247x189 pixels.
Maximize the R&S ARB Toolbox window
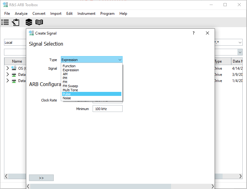225,5
